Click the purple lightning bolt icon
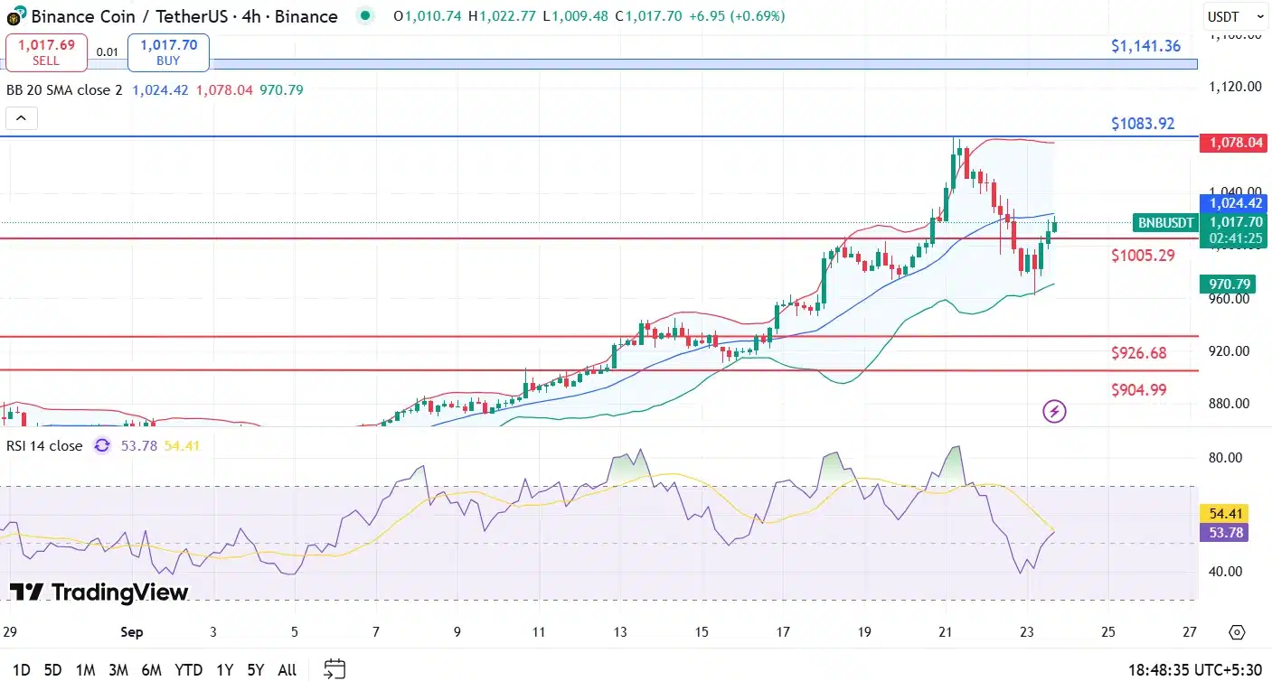 click(x=1054, y=412)
